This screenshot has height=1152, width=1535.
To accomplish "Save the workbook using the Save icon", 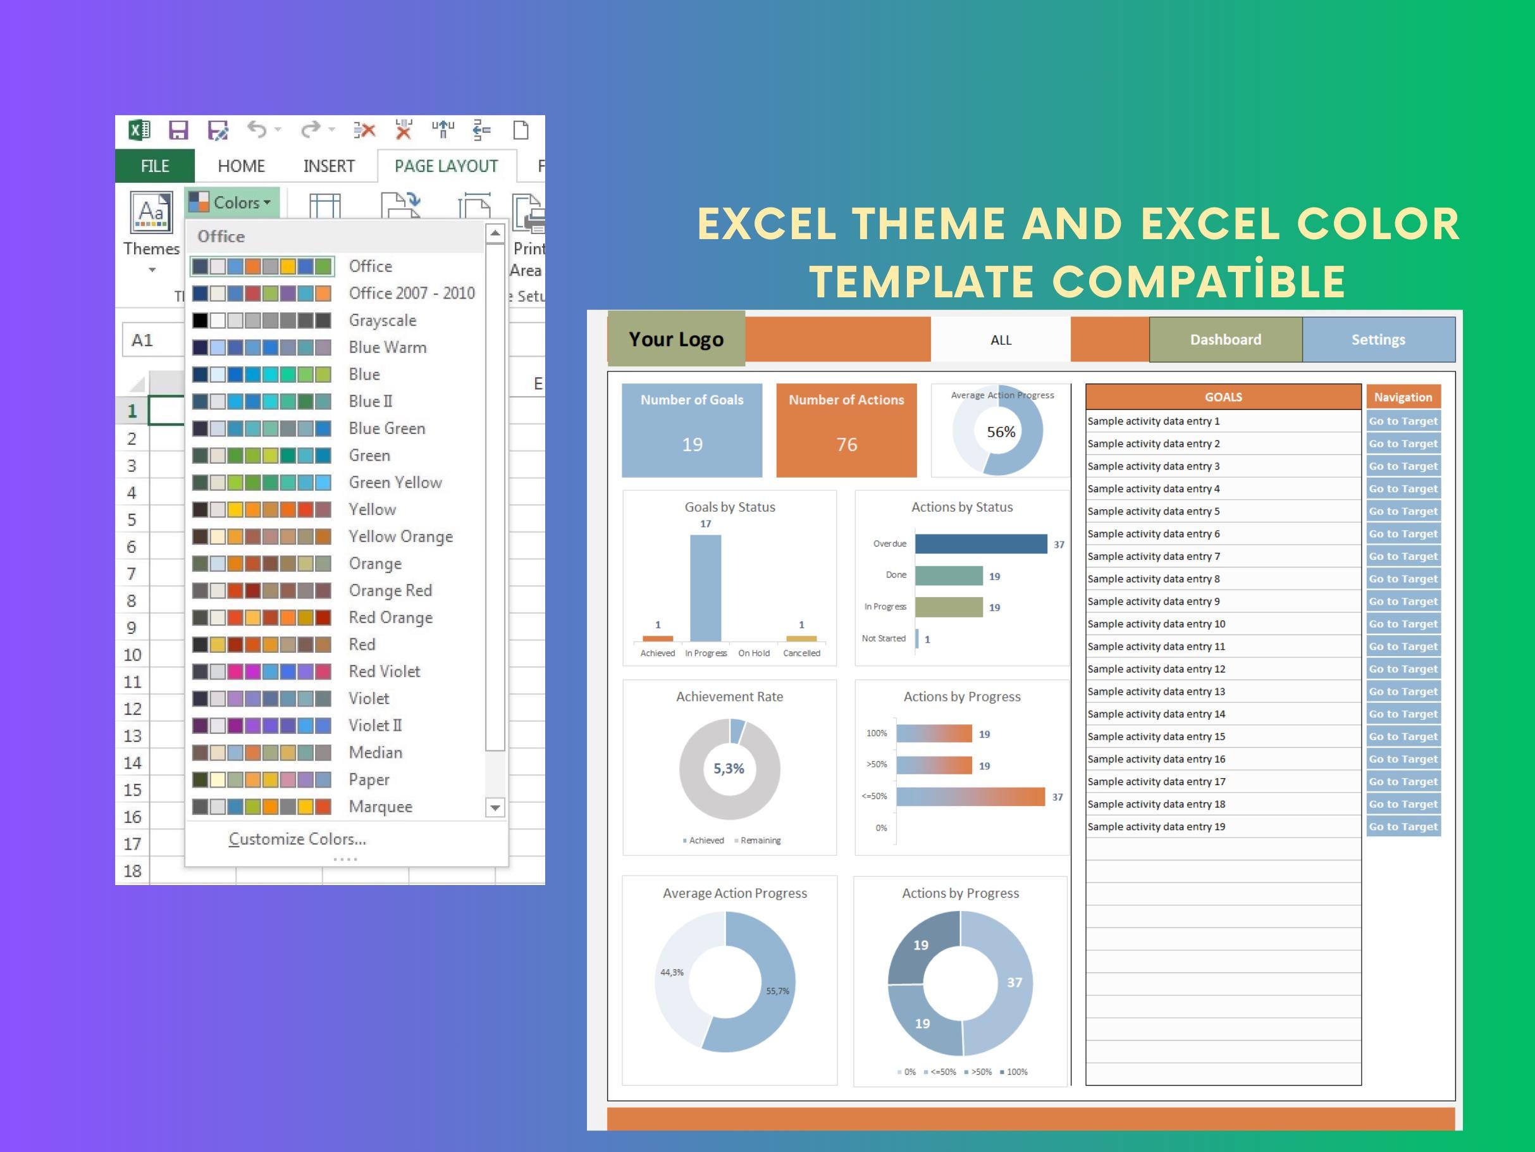I will (179, 130).
